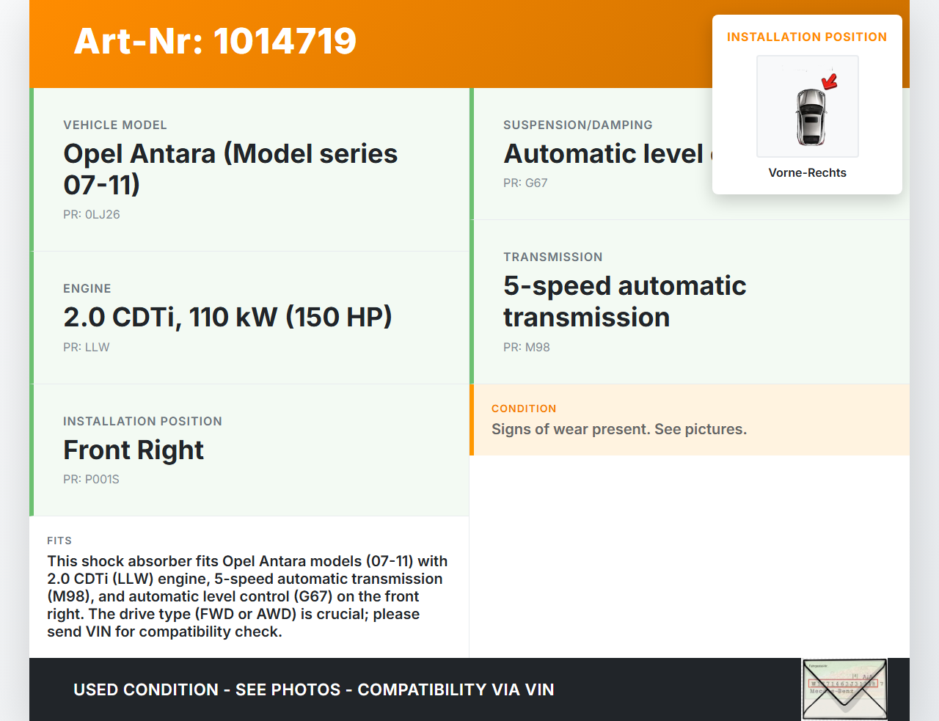Click the orange CONDITION label
This screenshot has width=939, height=721.
click(x=524, y=409)
